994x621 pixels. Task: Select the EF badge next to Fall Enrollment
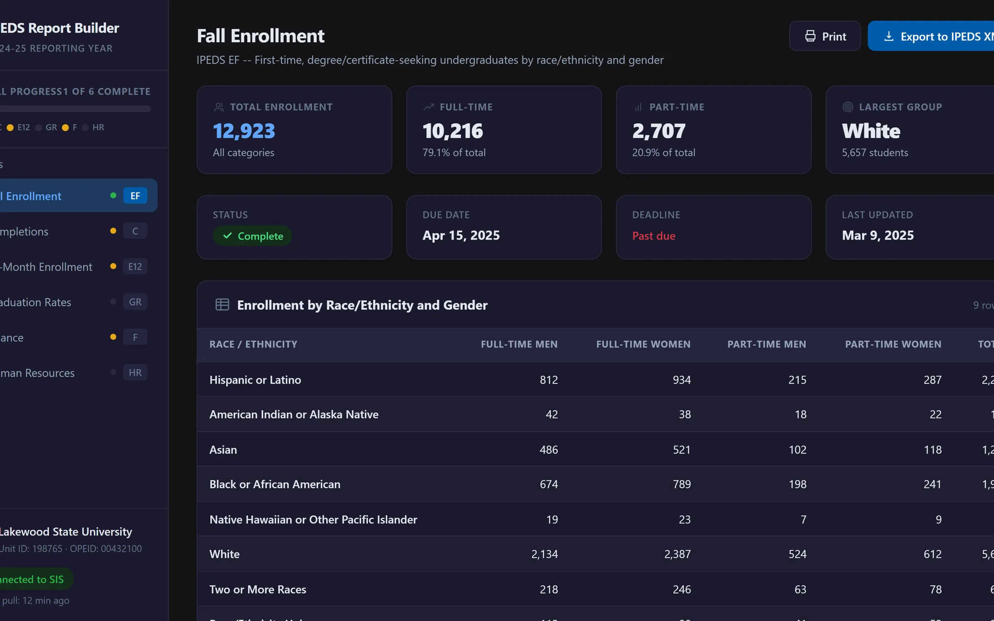pos(135,195)
